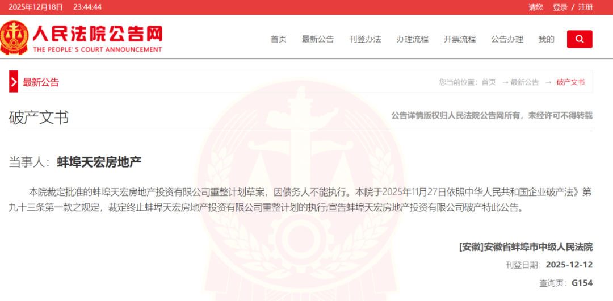Open the 最新公告 navigation menu item
The width and height of the screenshot is (613, 301).
(318, 39)
